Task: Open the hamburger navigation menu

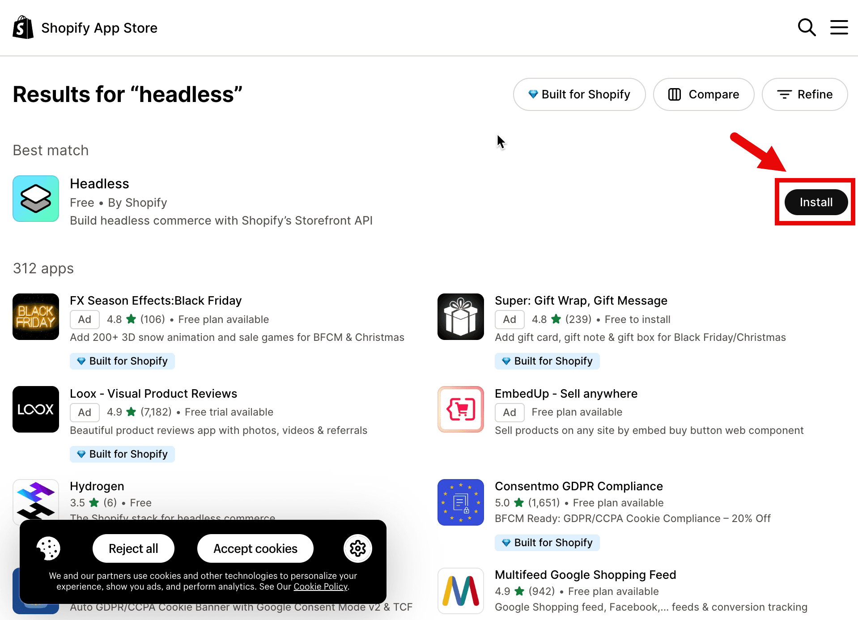Action: point(839,27)
